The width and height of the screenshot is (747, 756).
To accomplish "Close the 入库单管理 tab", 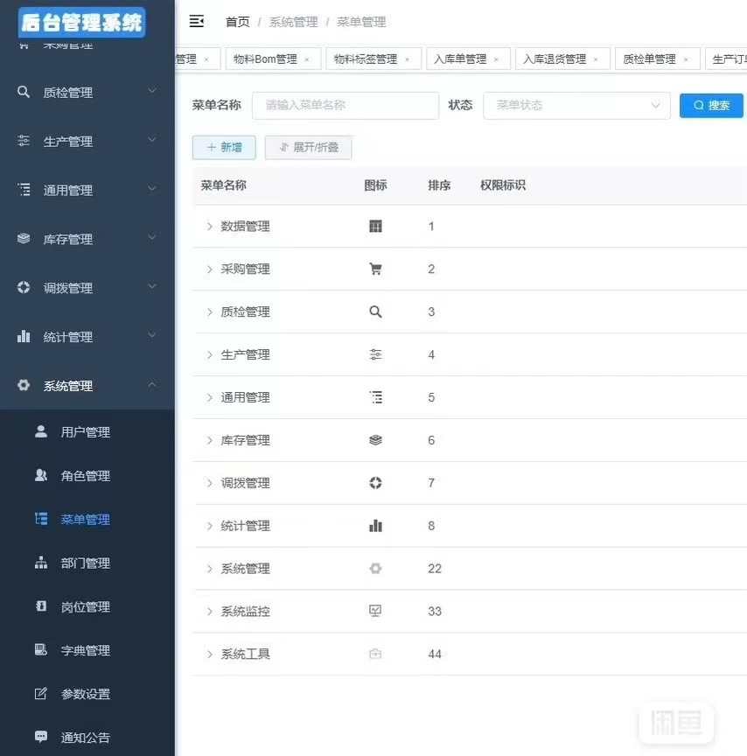I will 496,59.
